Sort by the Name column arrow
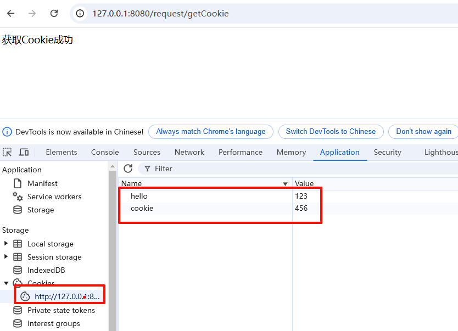This screenshot has width=458, height=331. click(286, 183)
